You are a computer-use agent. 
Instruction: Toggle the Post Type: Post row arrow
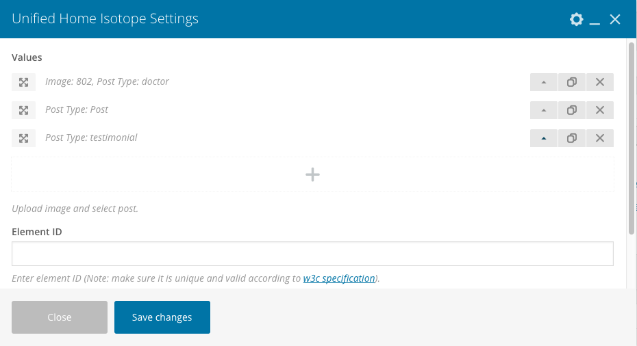tap(544, 110)
